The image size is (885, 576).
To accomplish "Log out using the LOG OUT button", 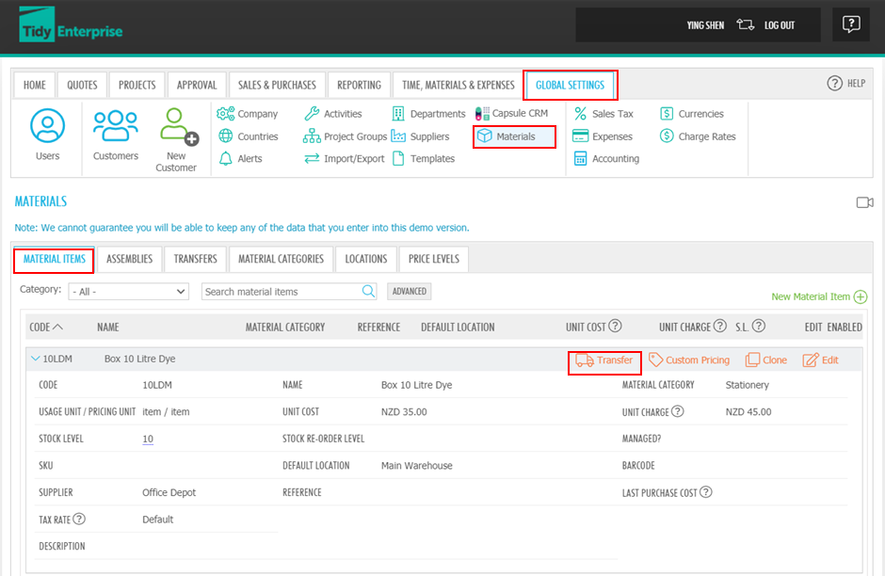I will coord(777,25).
